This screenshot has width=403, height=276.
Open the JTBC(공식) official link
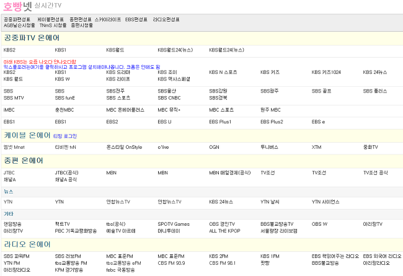[x=66, y=172]
